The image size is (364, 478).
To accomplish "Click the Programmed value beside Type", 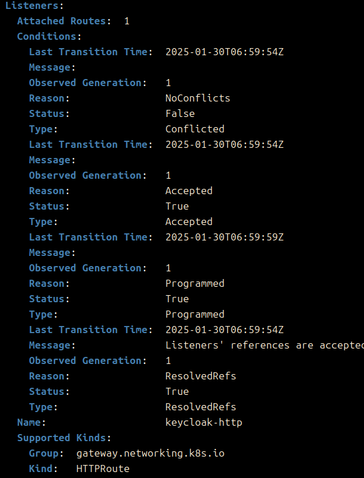I will coord(194,314).
